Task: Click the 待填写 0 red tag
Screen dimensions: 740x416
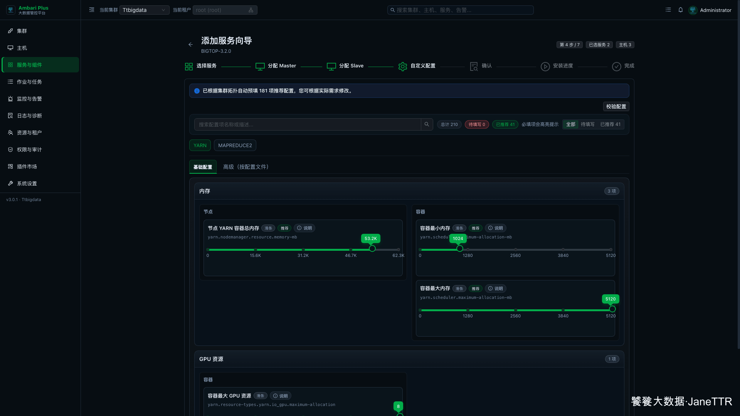Action: point(477,124)
